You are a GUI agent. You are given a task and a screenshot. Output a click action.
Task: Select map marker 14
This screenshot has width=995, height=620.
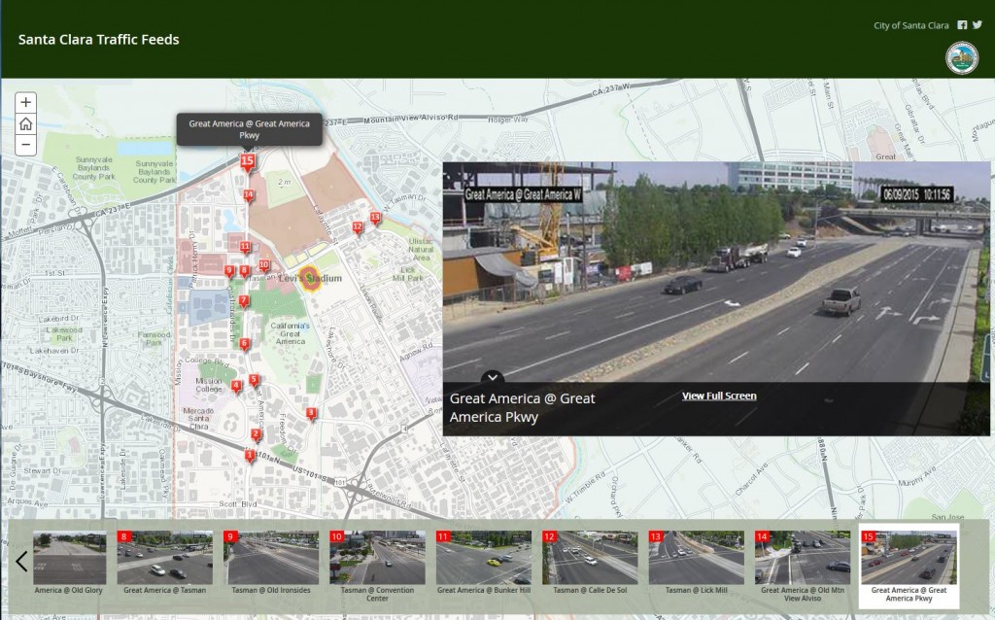[x=249, y=195]
